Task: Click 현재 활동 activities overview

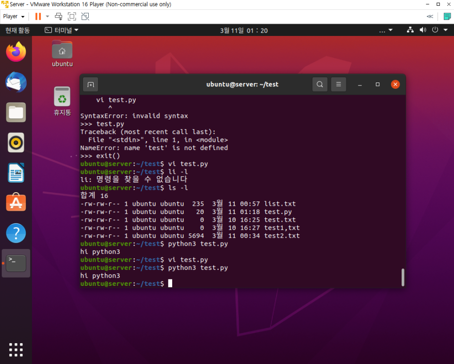Action: click(17, 30)
